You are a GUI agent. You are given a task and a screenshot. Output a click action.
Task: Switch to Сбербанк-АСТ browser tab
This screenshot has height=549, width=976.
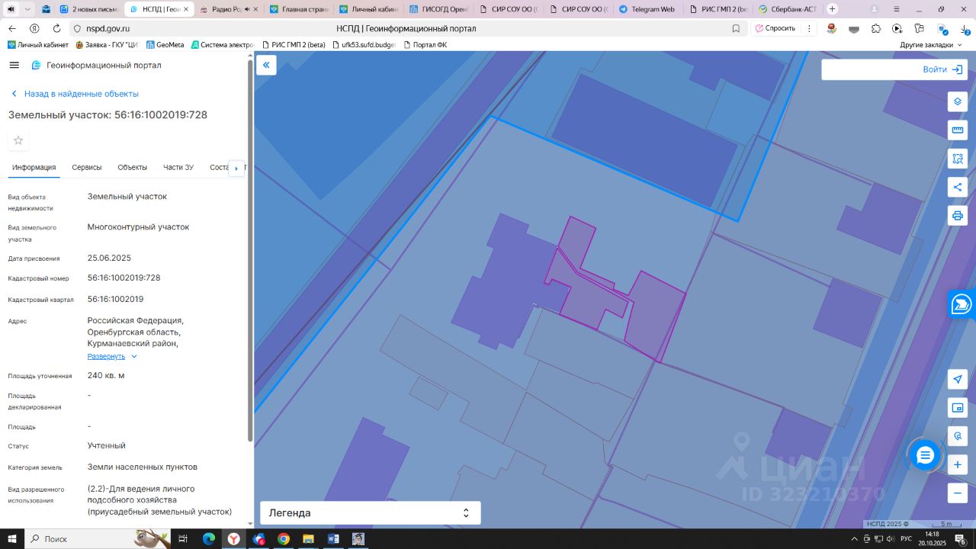pyautogui.click(x=787, y=9)
